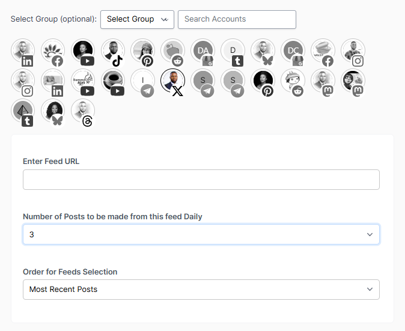Select the Threads account avatar
Screen dimensions: 405x331
pyautogui.click(x=83, y=111)
